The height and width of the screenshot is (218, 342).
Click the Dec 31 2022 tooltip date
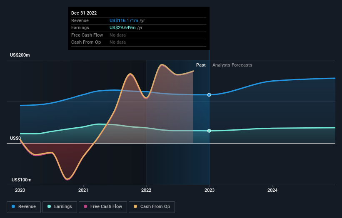click(x=84, y=13)
